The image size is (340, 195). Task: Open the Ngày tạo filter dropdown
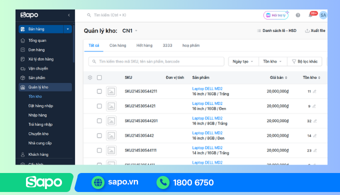(243, 61)
